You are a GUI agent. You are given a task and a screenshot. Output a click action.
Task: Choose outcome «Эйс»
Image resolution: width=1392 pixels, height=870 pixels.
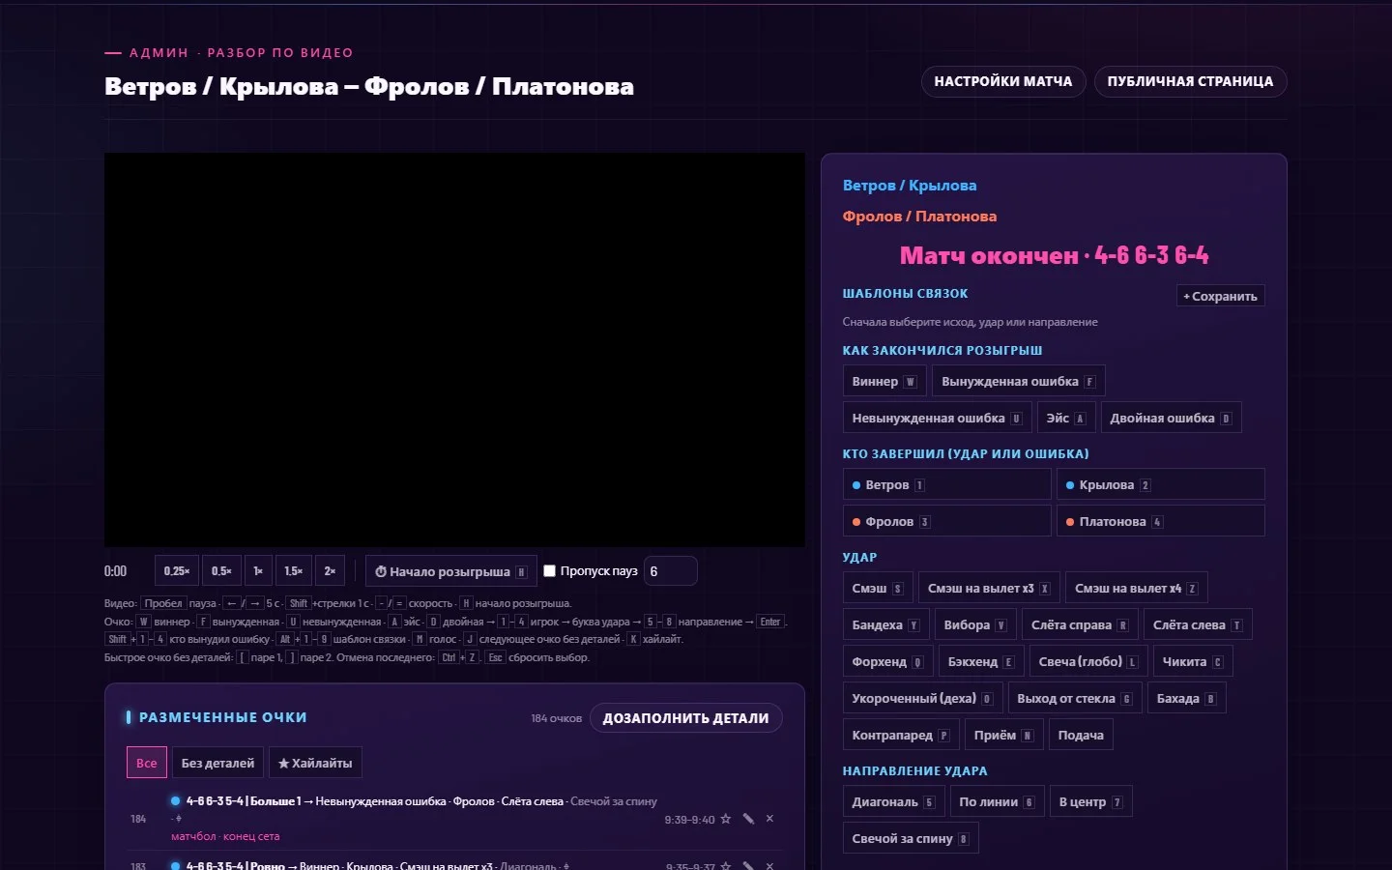point(1065,418)
